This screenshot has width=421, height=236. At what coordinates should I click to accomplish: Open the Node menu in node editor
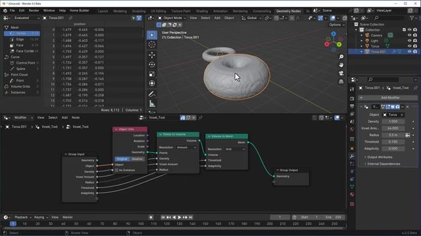(x=76, y=118)
